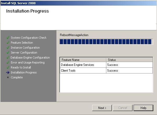Click the Next button
This screenshot has height=115, width=157.
coord(102,108)
